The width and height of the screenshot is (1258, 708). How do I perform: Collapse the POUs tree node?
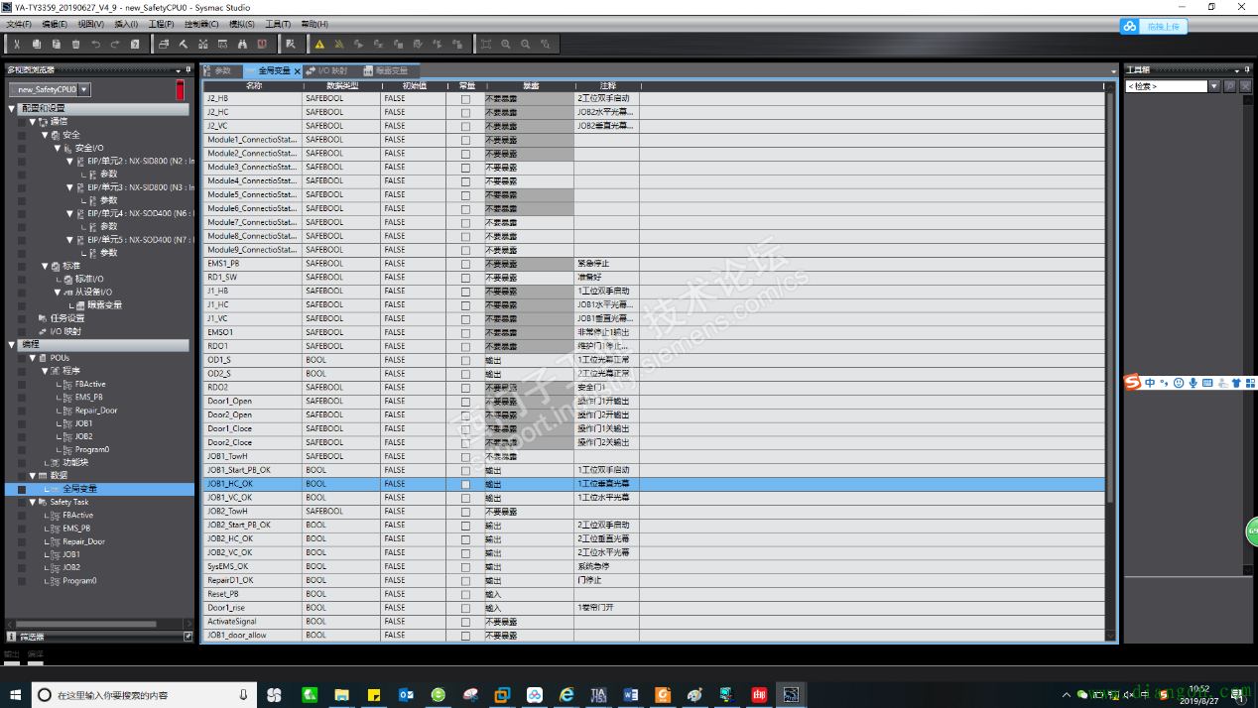[33, 358]
